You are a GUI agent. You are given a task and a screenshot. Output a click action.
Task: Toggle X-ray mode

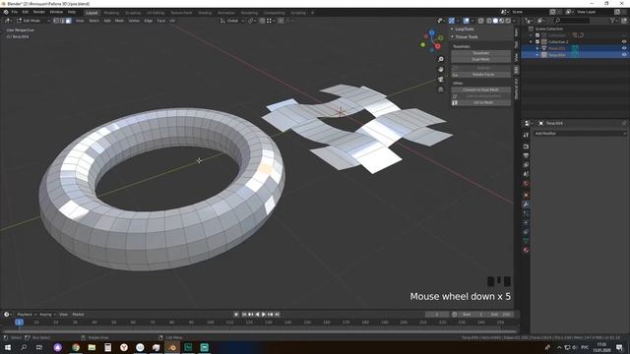pos(481,21)
